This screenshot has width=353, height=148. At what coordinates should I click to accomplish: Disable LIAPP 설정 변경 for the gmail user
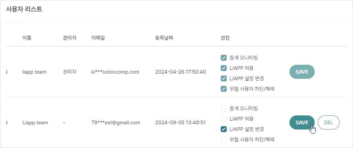pos(224,129)
